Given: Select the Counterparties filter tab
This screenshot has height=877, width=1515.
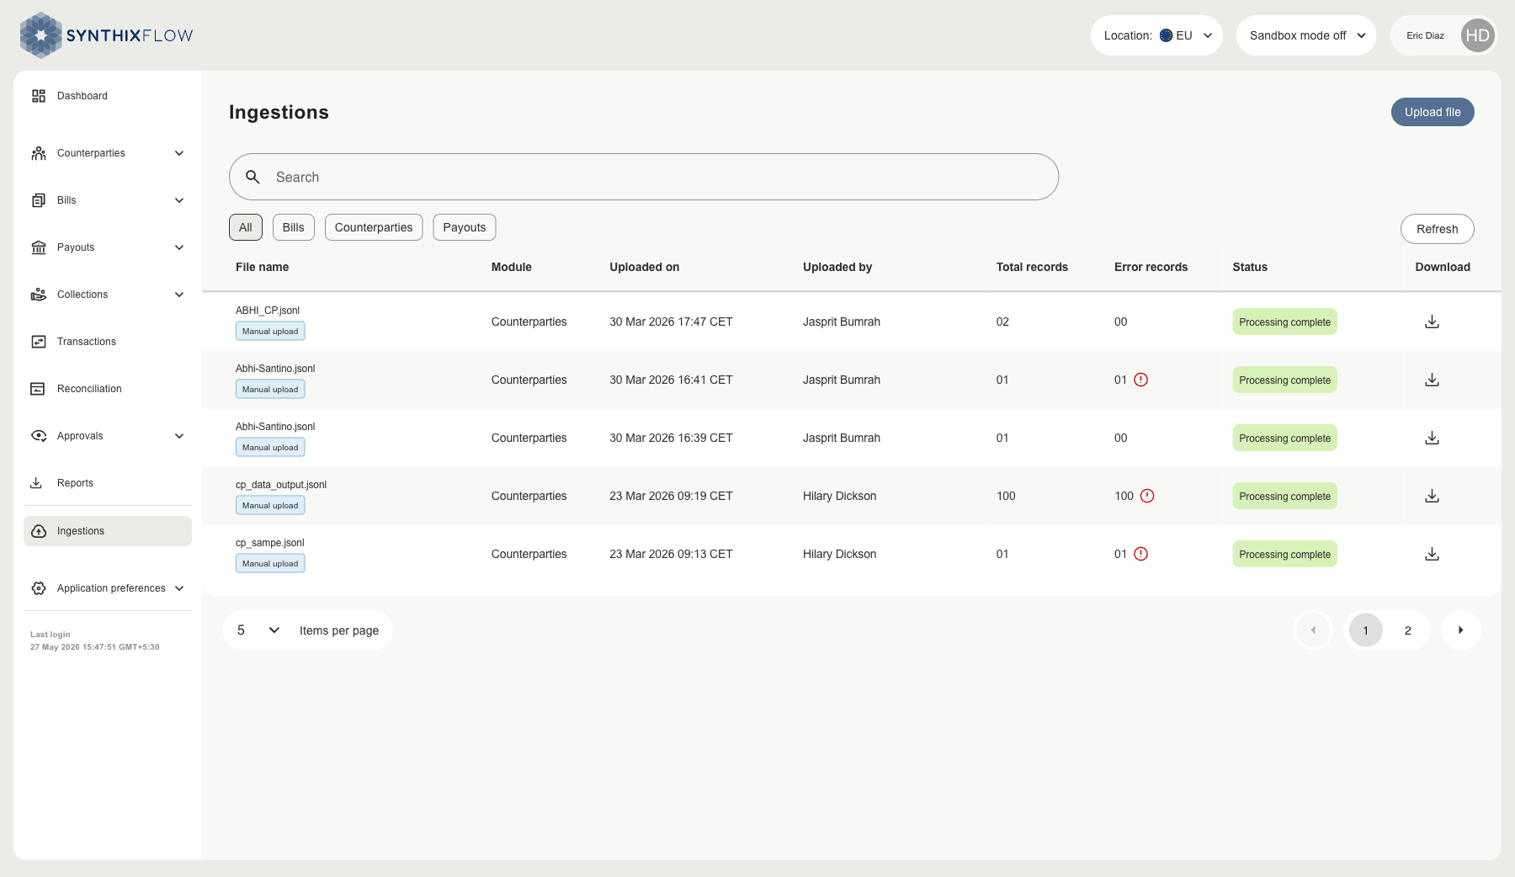Looking at the screenshot, I should click(x=374, y=227).
